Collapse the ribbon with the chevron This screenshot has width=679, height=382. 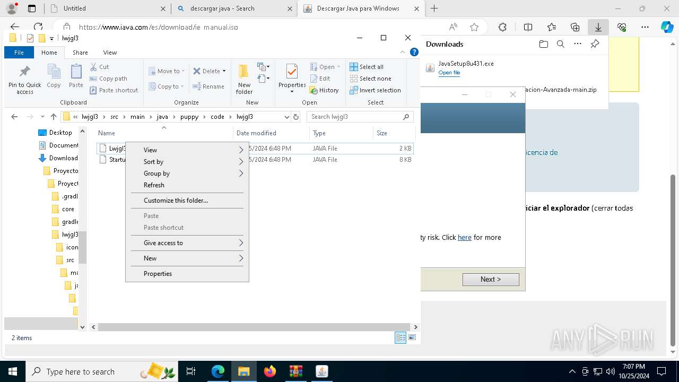click(x=403, y=52)
